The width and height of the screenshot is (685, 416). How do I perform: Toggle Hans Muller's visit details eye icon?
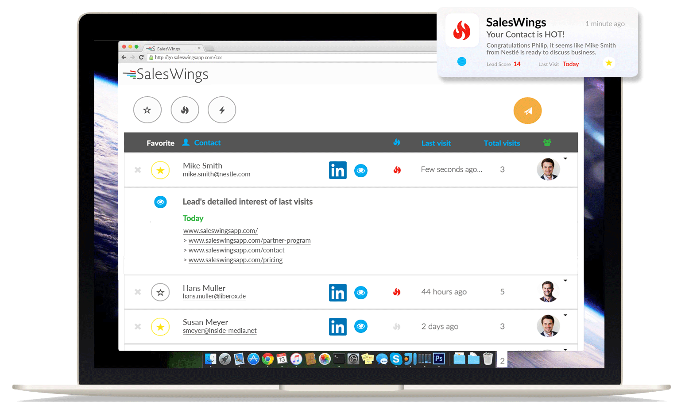click(361, 293)
